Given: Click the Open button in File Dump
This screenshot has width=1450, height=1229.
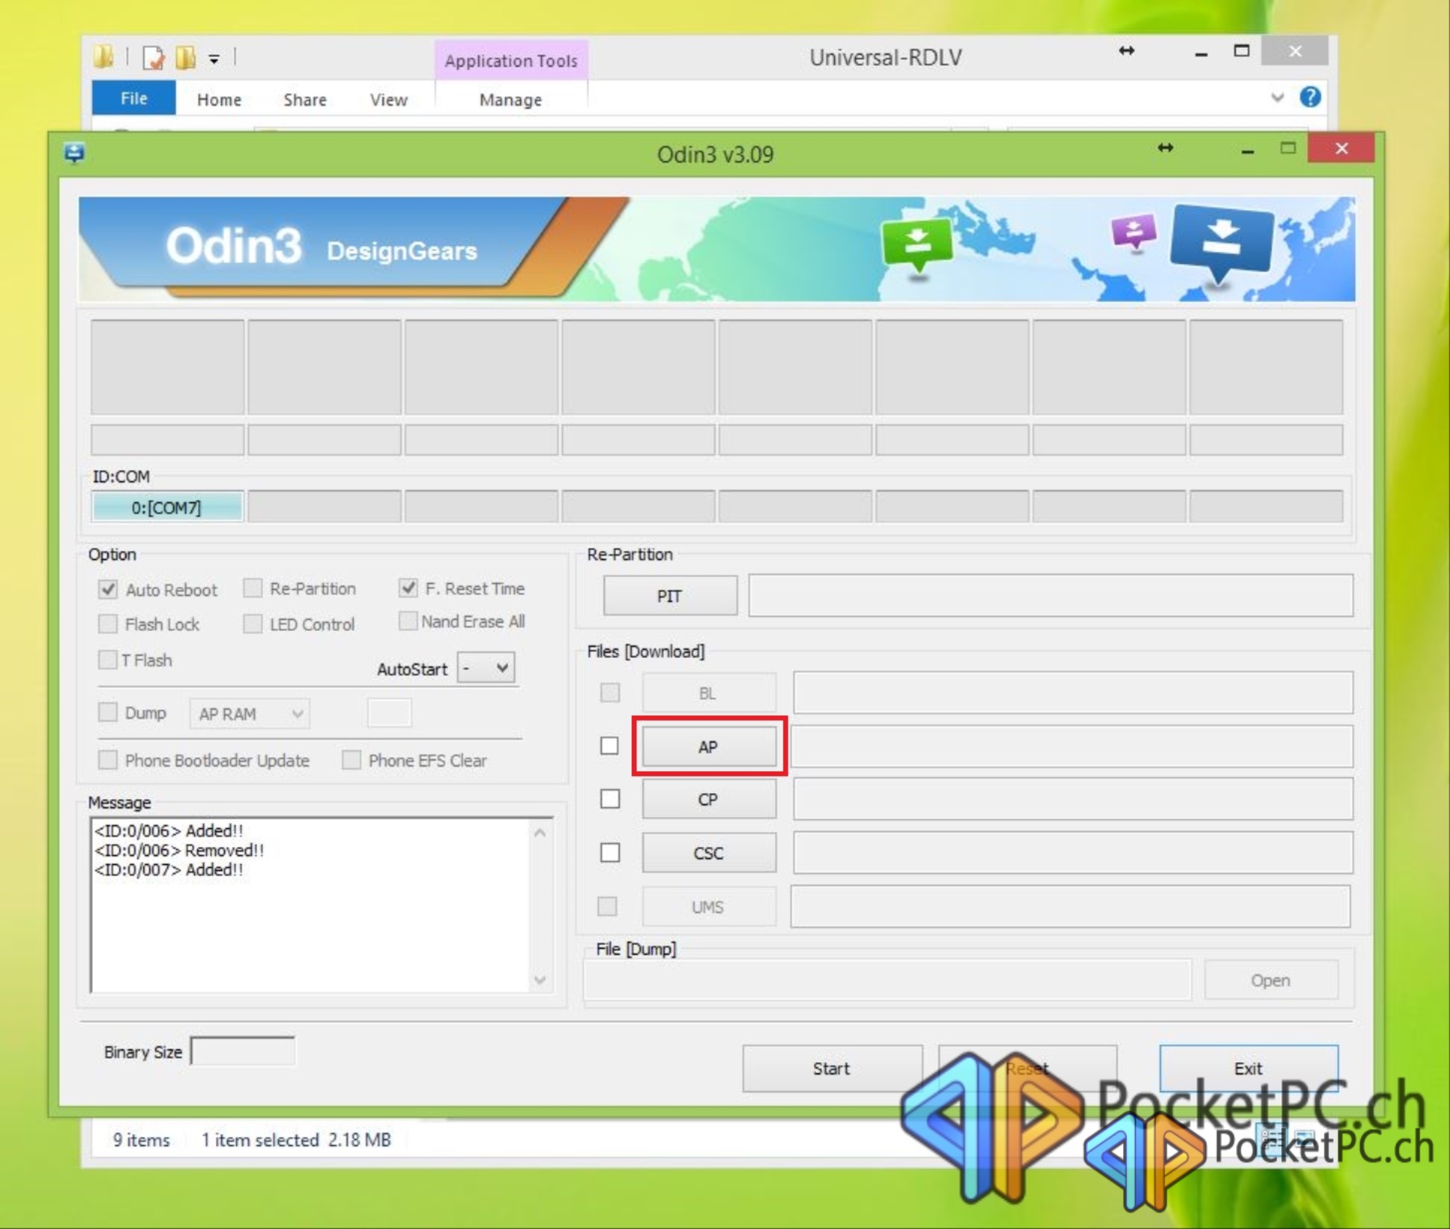Looking at the screenshot, I should 1271,980.
